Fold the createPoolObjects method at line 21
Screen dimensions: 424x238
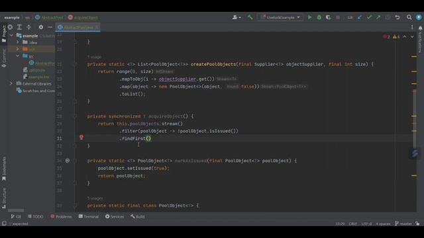(76, 64)
